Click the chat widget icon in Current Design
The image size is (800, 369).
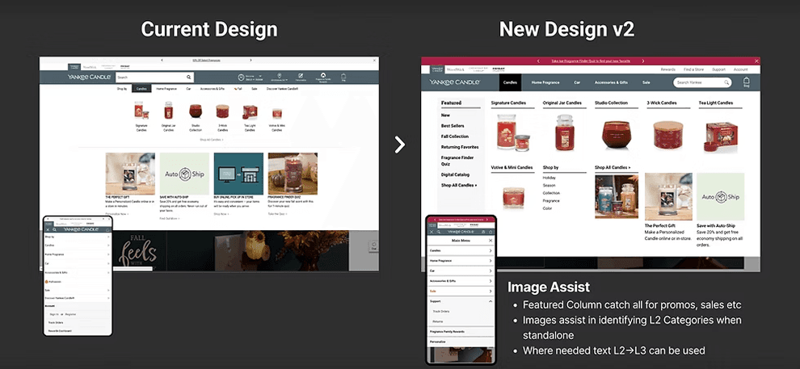pos(373,246)
